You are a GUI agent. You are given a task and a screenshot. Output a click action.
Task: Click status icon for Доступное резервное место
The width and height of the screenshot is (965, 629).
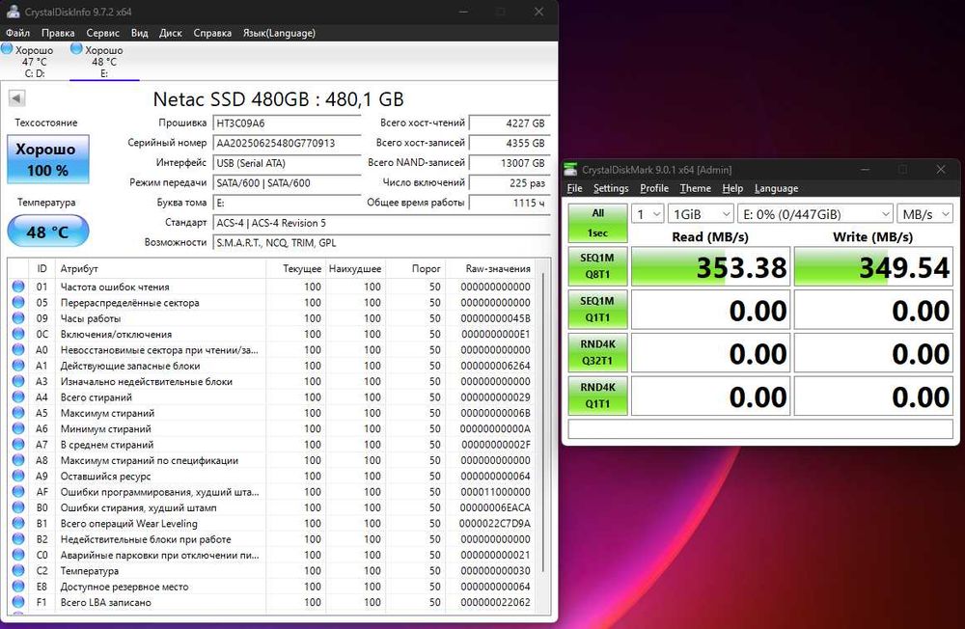tap(18, 587)
